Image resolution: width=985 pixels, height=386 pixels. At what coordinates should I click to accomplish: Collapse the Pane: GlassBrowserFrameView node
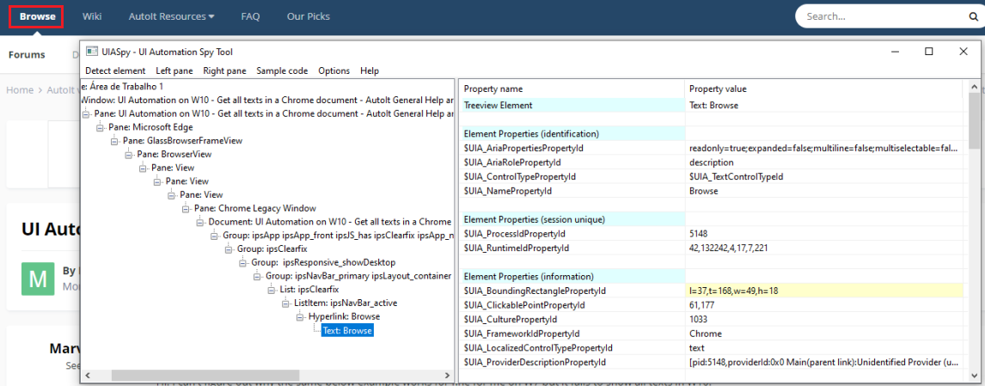[113, 141]
